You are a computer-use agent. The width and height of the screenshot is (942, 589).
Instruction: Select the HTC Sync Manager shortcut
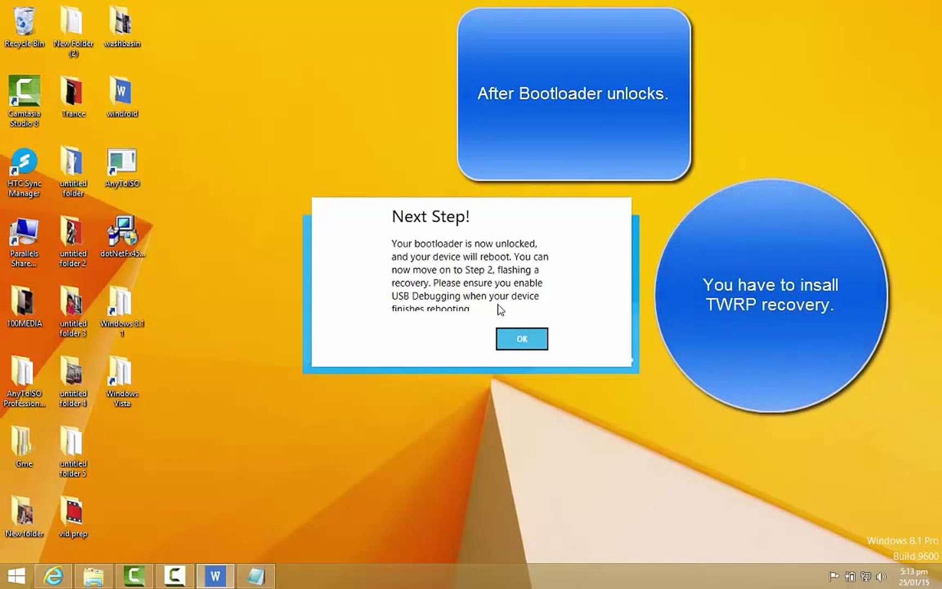pos(24,172)
